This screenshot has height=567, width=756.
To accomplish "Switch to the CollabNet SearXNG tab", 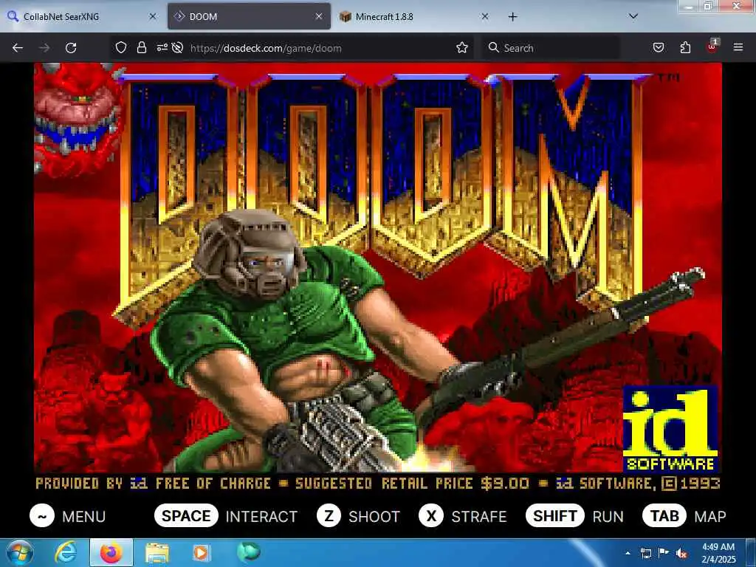I will (x=82, y=16).
